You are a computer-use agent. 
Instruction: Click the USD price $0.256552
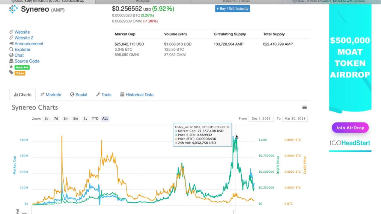click(x=127, y=9)
